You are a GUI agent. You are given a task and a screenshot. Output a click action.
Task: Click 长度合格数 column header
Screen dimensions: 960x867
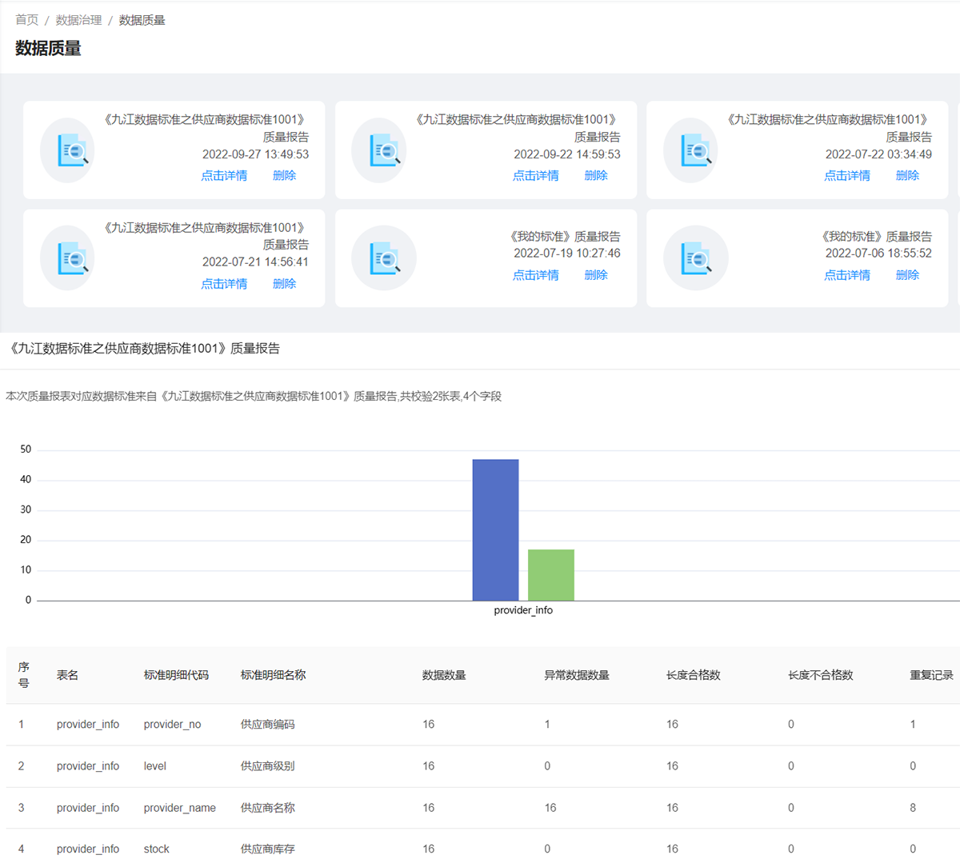694,675
